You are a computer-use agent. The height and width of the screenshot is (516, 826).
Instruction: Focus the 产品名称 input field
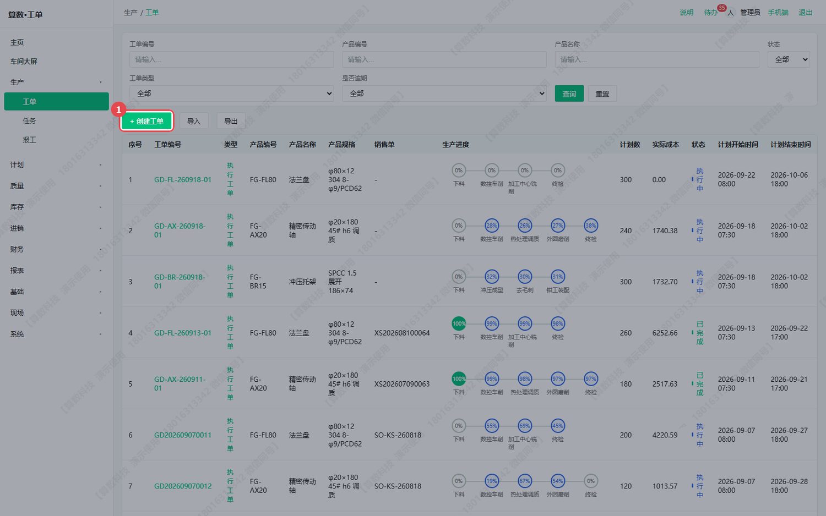coord(657,59)
